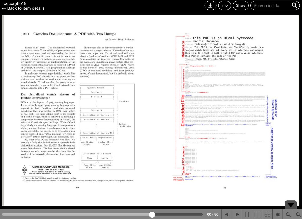Click the page scrubber slider handle
The width and height of the screenshot is (302, 219).
point(152,214)
